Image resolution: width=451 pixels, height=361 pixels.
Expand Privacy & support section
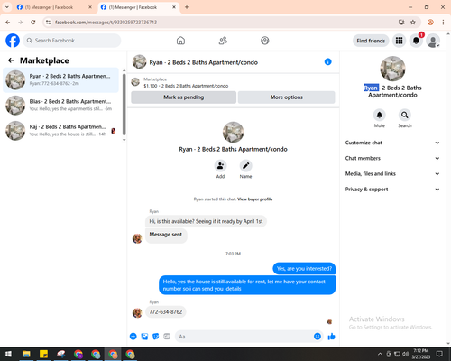[392, 190]
